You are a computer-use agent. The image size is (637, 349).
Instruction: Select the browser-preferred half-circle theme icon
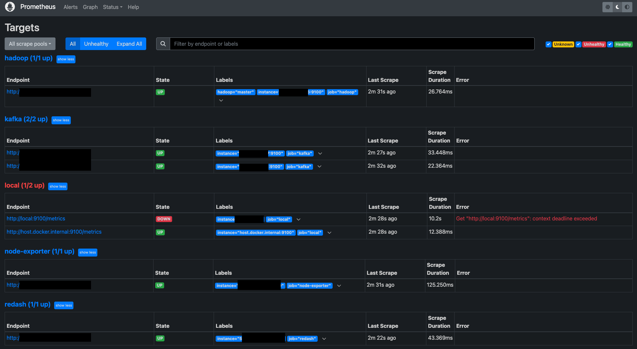[627, 7]
